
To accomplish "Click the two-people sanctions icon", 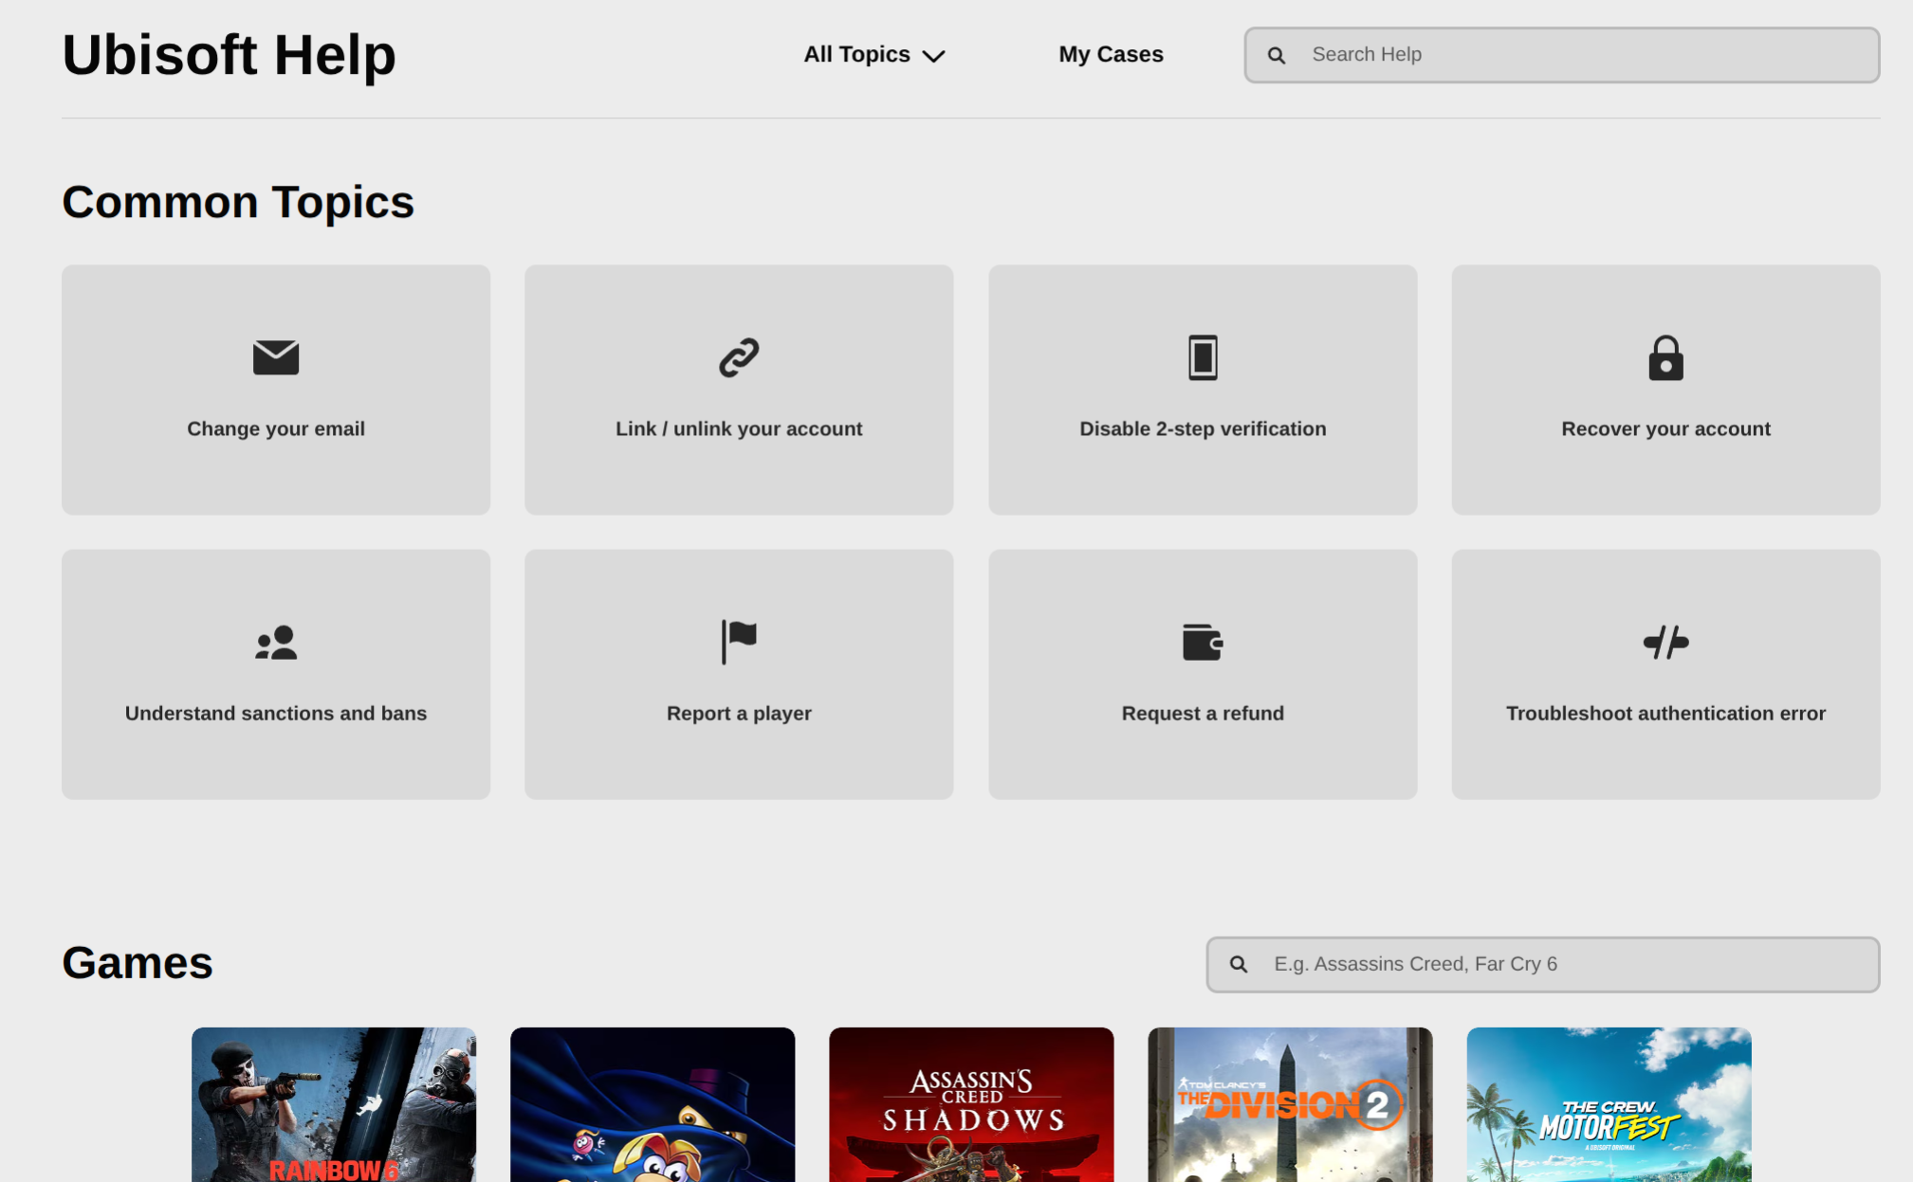I will (276, 643).
